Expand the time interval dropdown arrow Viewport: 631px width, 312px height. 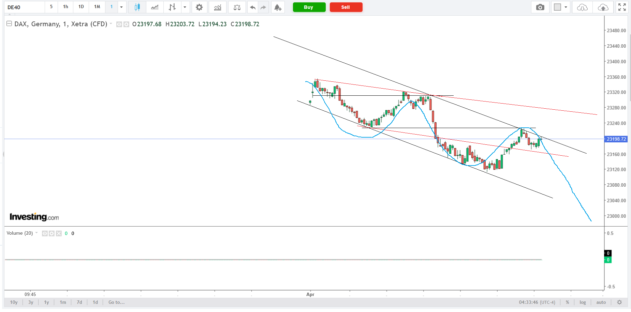pyautogui.click(x=121, y=7)
